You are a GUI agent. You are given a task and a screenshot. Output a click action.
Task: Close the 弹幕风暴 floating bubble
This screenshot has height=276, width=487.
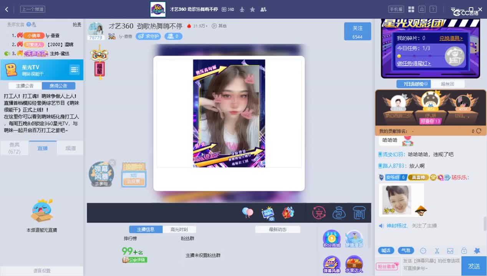(112, 163)
